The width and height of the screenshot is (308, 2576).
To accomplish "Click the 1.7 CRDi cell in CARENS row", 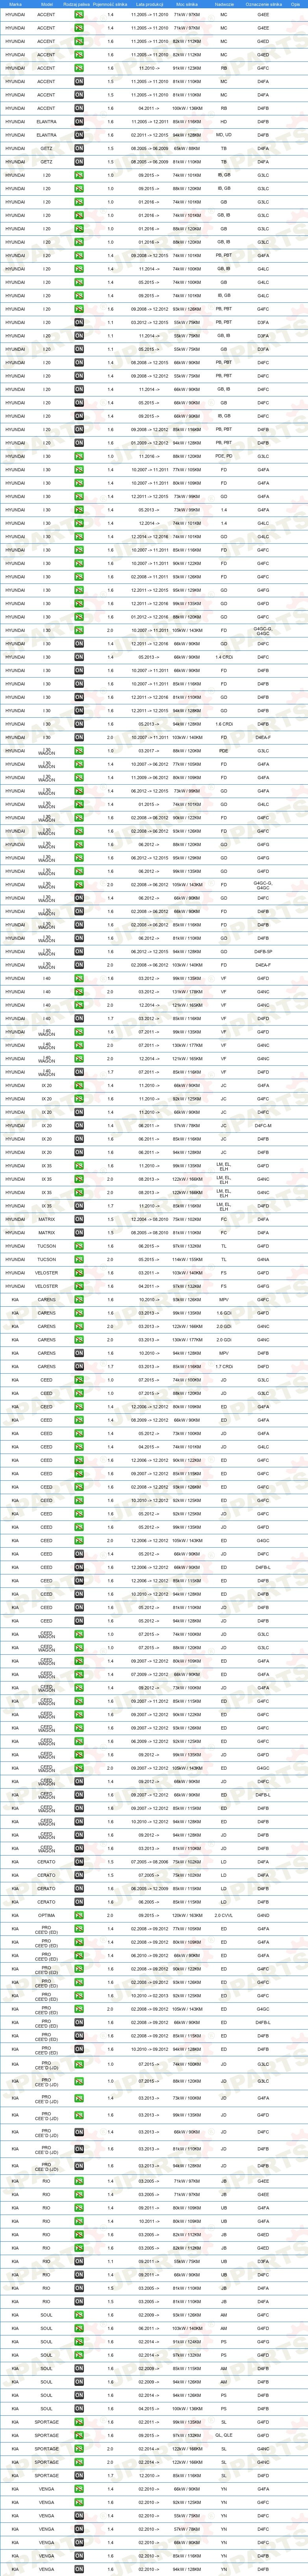I will click(224, 1367).
